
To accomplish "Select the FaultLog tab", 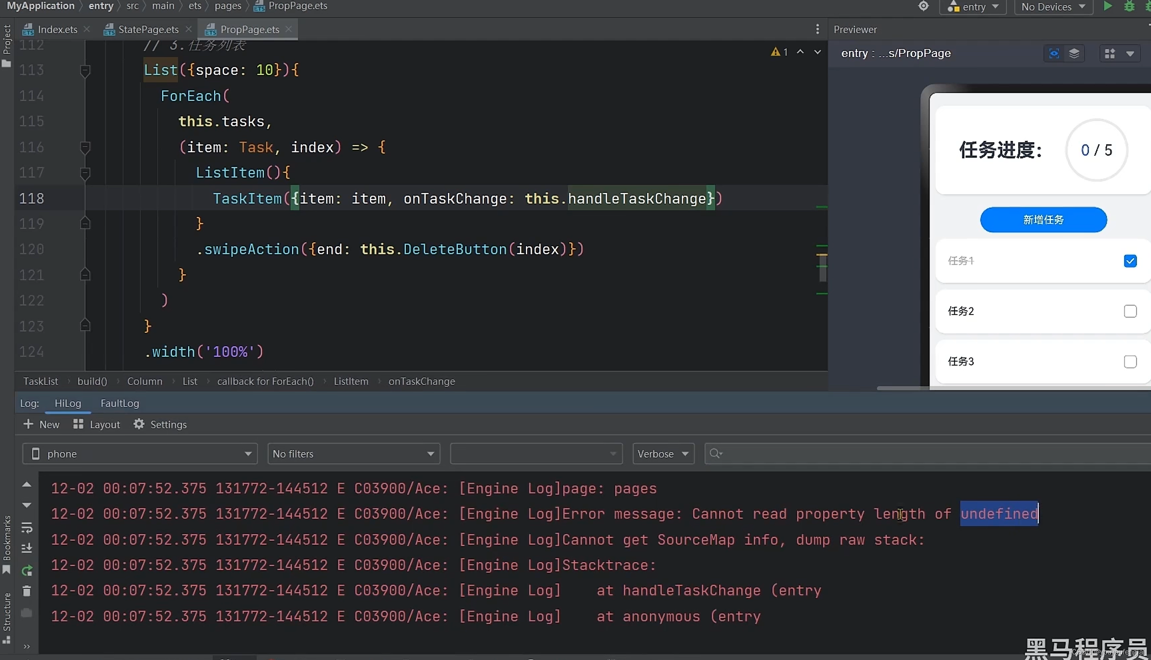I will (x=120, y=403).
